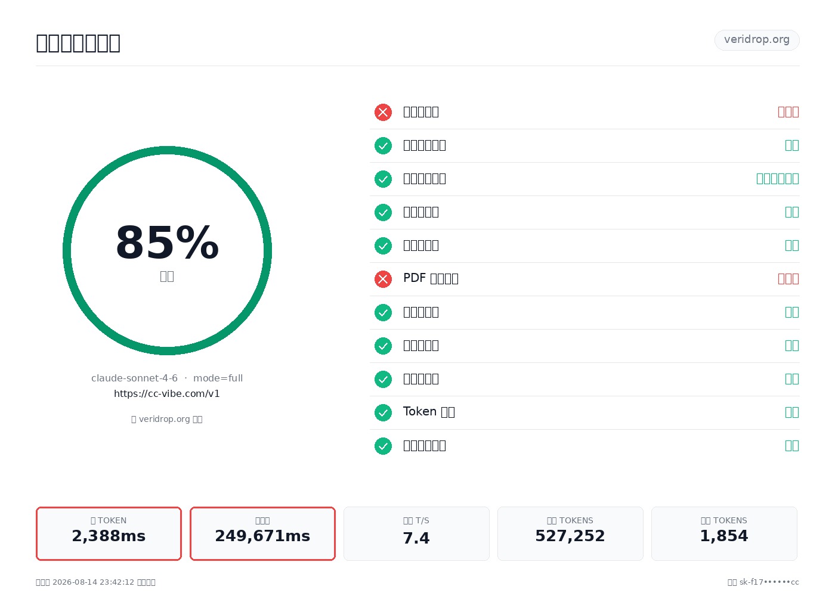
Task: Click the red X icon beside PDF row
Action: (383, 279)
